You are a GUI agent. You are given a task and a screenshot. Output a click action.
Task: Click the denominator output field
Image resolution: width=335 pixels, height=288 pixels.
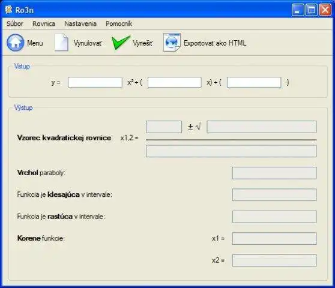(x=231, y=151)
